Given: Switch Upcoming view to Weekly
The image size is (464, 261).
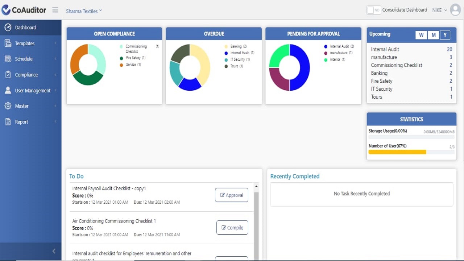Looking at the screenshot, I should tap(421, 35).
